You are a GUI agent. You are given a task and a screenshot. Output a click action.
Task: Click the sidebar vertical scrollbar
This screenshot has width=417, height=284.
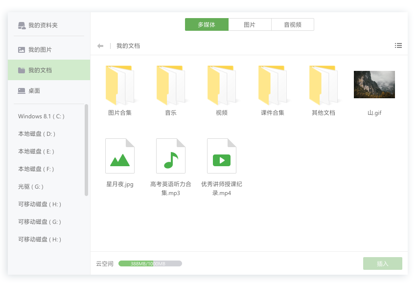[x=87, y=150]
